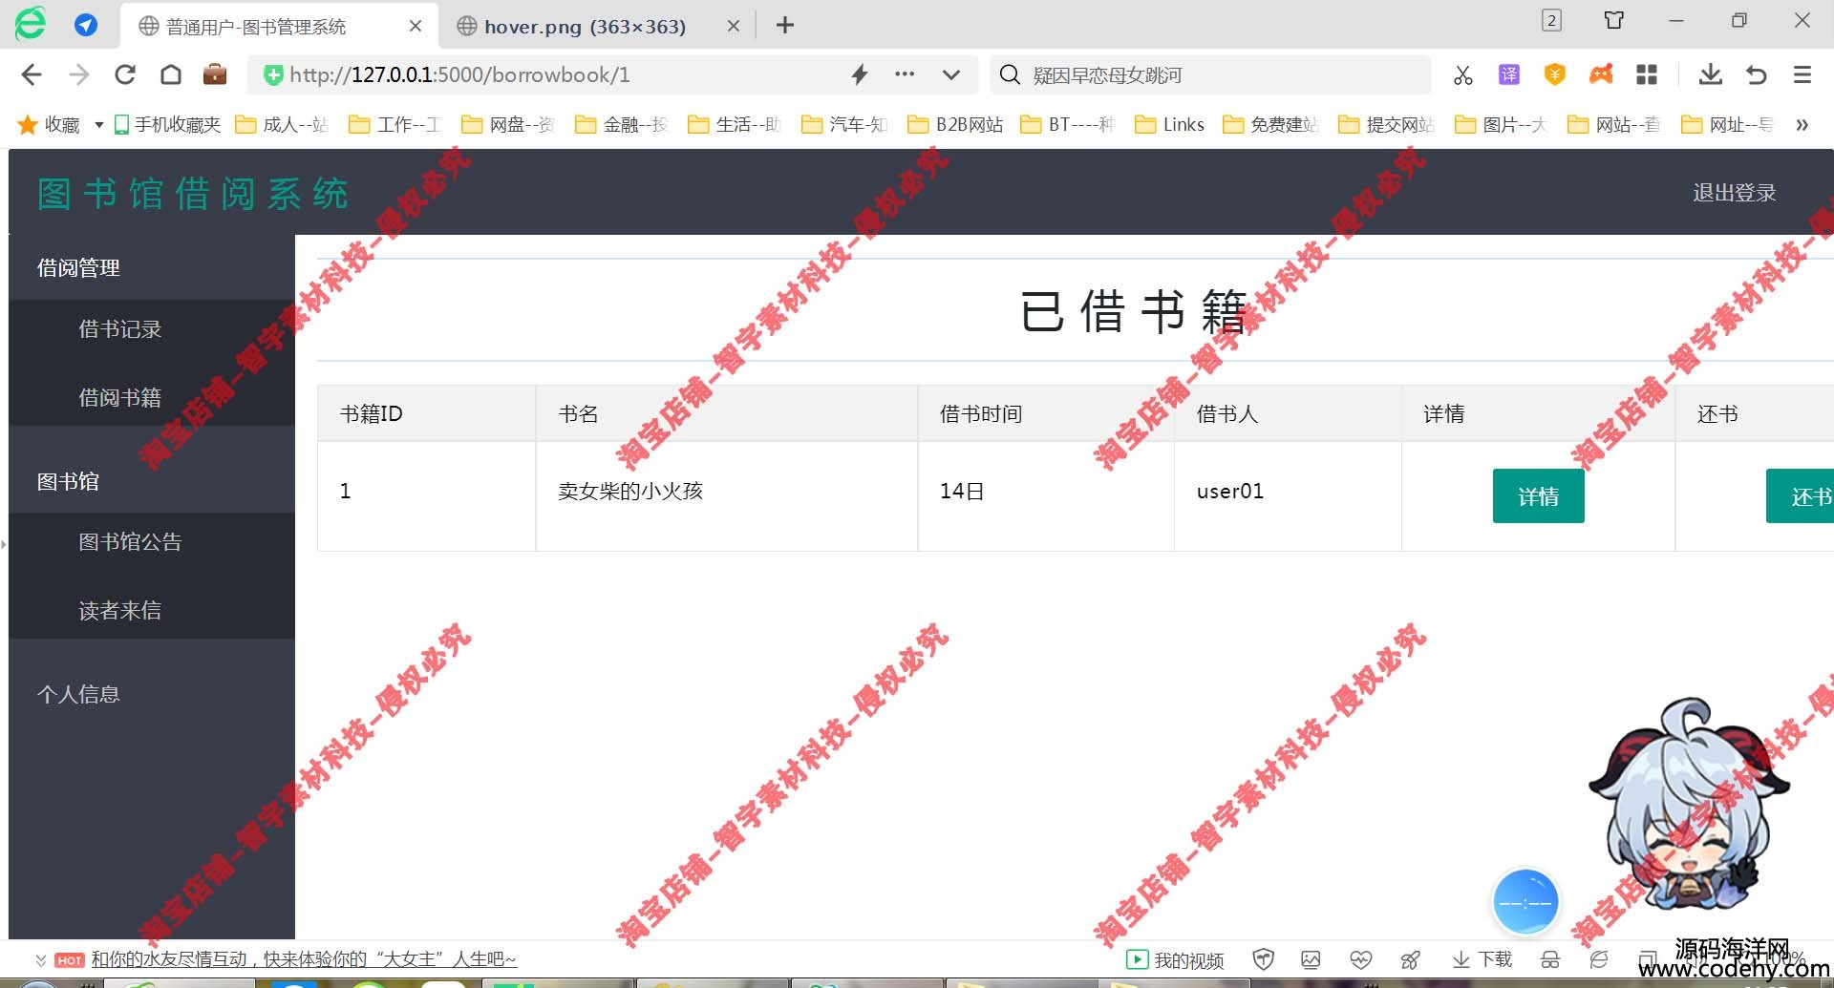Click 退出登录 to log out
This screenshot has height=988, width=1834.
tap(1734, 193)
